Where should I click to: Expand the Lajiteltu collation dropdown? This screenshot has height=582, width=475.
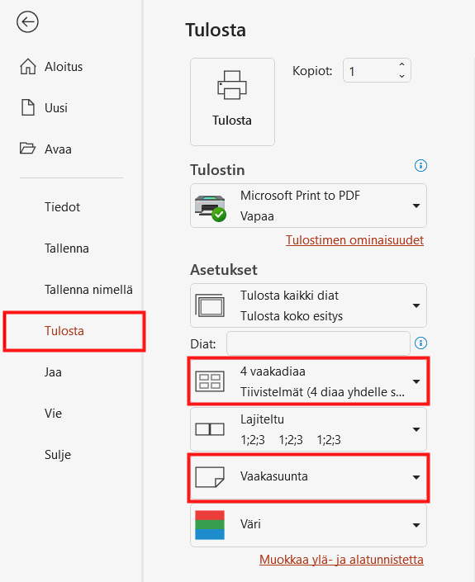pos(308,429)
